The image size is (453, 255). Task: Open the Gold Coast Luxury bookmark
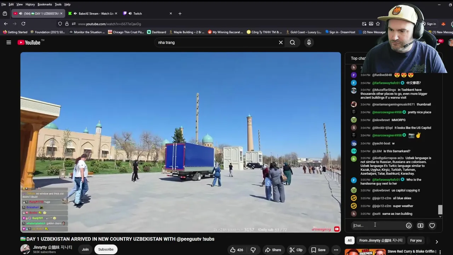pos(303,32)
